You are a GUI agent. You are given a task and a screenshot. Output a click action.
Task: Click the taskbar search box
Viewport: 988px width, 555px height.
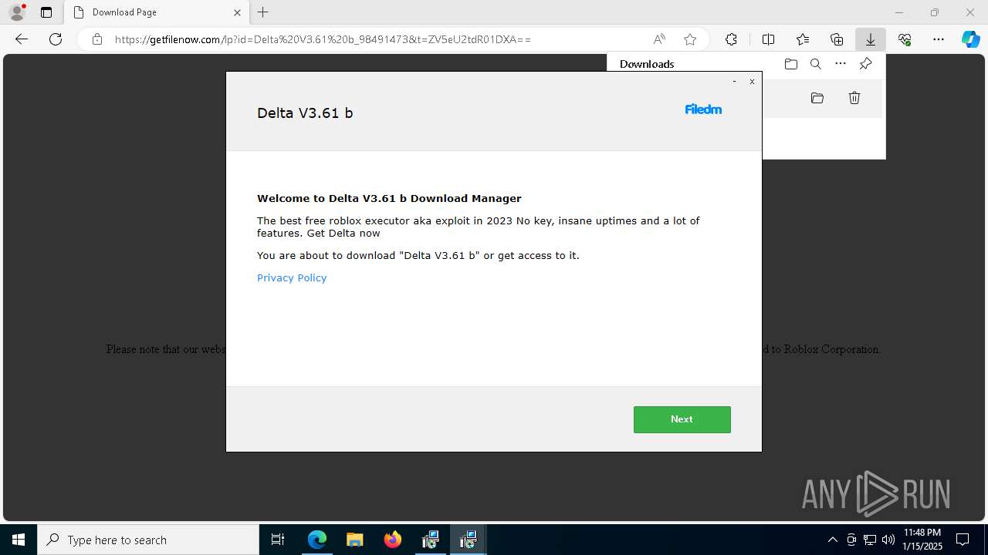click(148, 540)
